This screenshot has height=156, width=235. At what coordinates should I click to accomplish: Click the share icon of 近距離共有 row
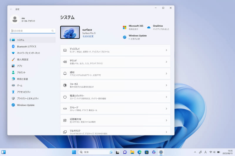[x=65, y=120]
